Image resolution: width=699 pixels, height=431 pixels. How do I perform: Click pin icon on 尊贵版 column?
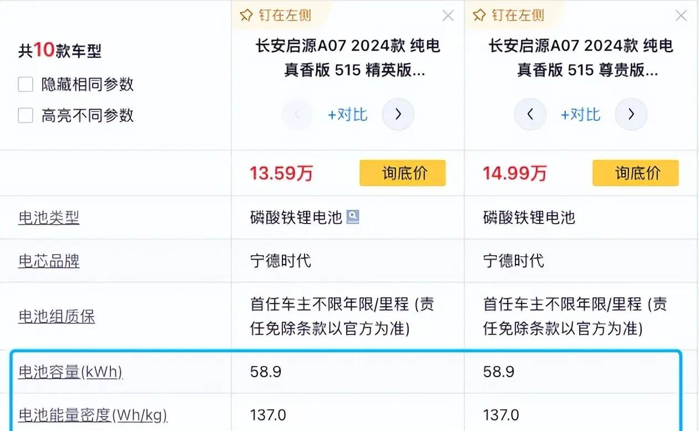pyautogui.click(x=479, y=16)
